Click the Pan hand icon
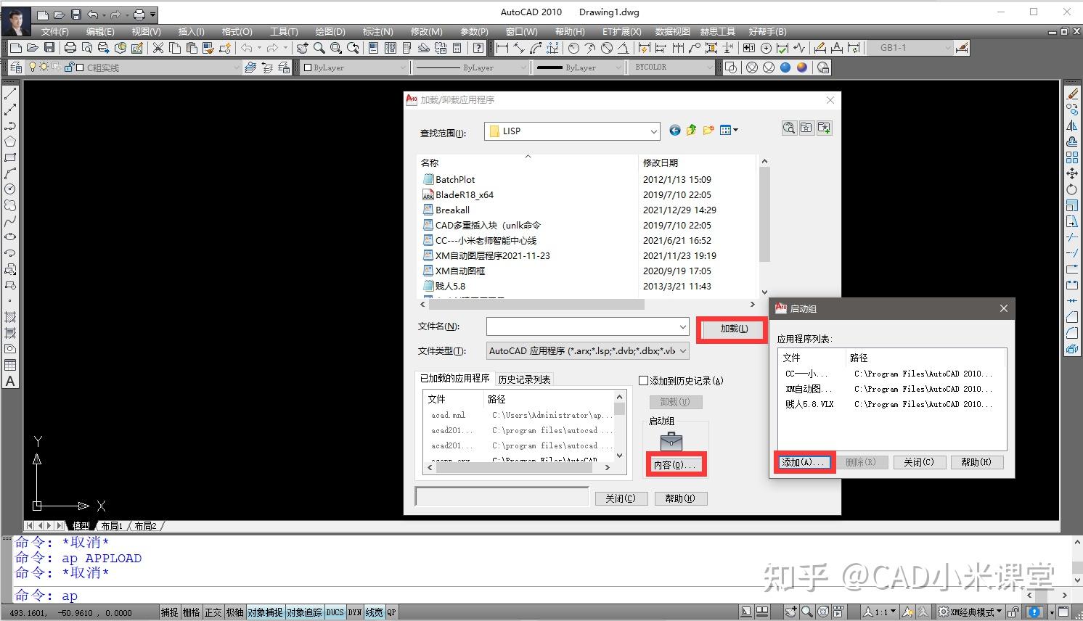This screenshot has width=1083, height=621. [302, 48]
